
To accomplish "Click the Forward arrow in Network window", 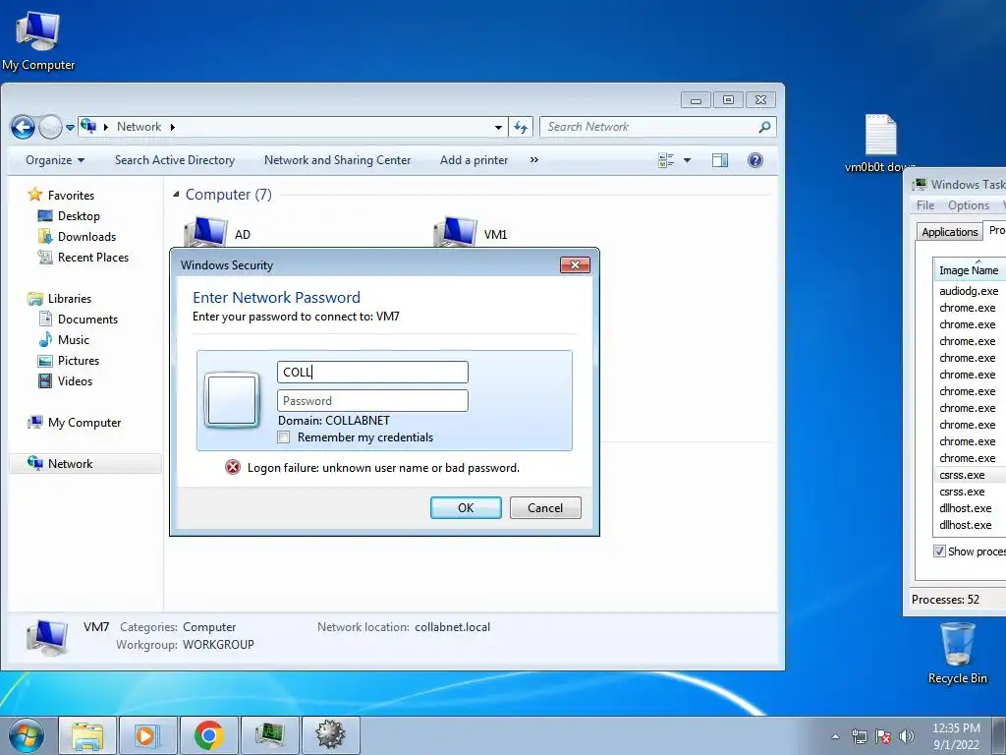I will click(x=50, y=127).
